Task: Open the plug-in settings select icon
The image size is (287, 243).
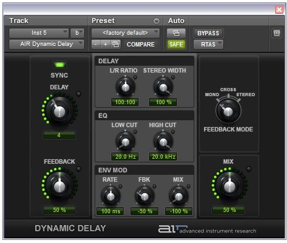Action: [x=115, y=45]
